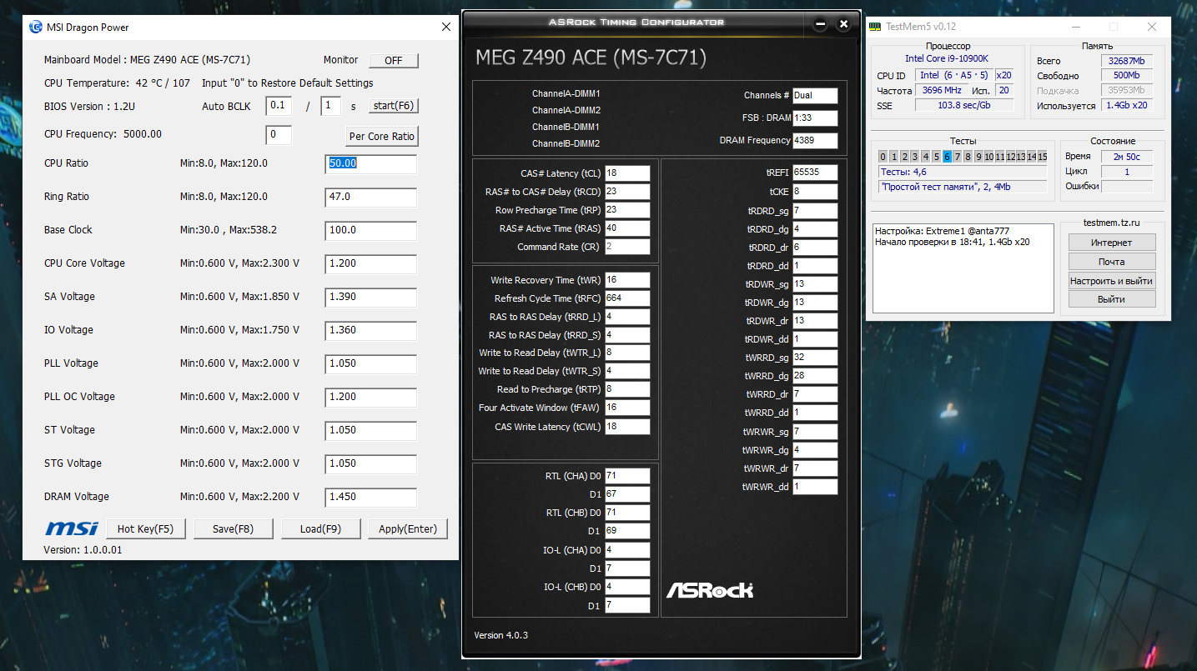This screenshot has height=671, width=1197.
Task: Edit the RAS# to CAS# Delay (tRCD) field
Action: click(627, 192)
